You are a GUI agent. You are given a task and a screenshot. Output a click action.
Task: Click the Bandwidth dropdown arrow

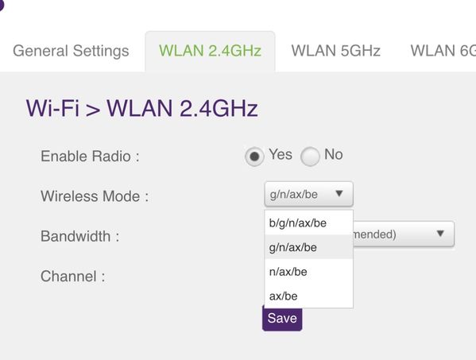[440, 233]
